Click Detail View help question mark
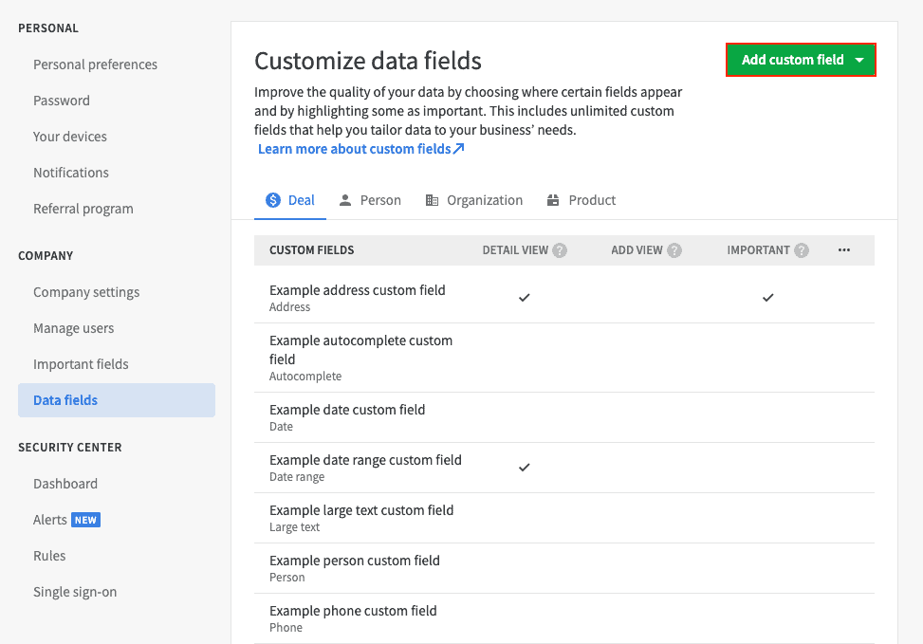 point(560,250)
